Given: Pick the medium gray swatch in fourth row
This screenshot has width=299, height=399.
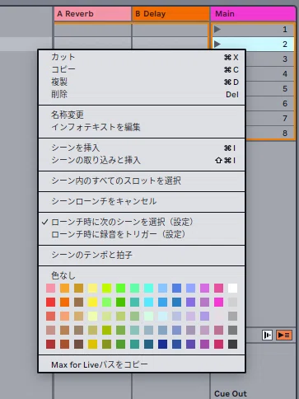Looking at the screenshot, I should pyautogui.click(x=232, y=330).
